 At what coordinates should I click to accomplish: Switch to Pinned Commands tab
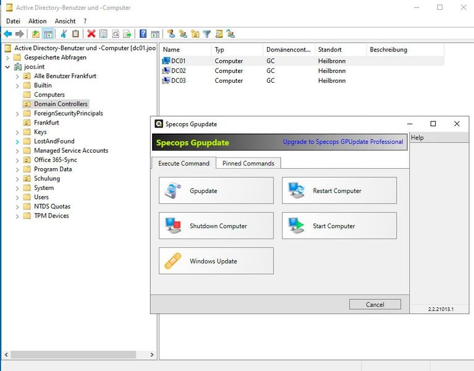tap(248, 163)
